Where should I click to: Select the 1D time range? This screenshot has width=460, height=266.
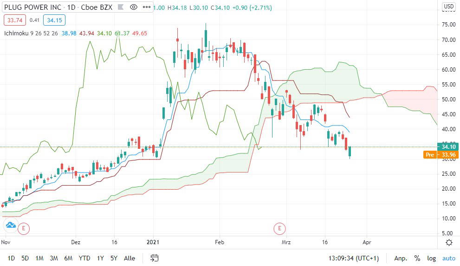11,258
